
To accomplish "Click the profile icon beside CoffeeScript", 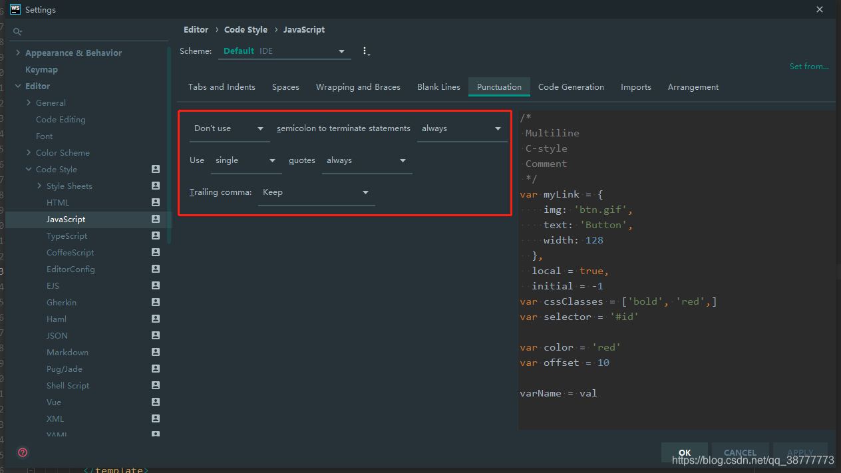I will point(156,252).
